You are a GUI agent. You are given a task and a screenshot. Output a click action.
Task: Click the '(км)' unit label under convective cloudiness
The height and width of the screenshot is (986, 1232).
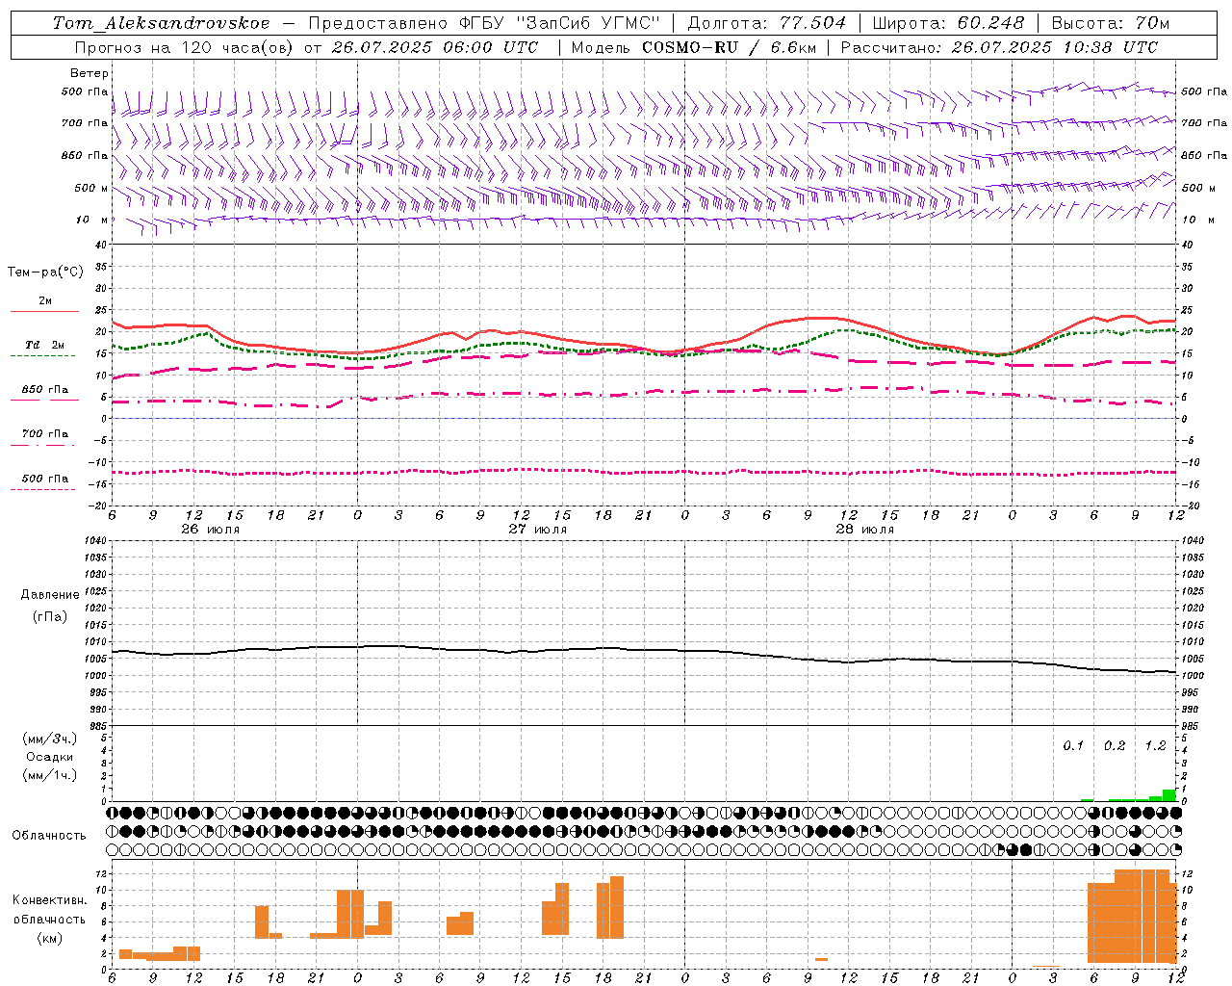click(x=50, y=938)
